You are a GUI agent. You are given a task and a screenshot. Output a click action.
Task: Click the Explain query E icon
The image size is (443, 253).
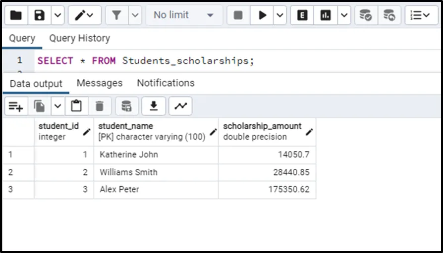301,15
